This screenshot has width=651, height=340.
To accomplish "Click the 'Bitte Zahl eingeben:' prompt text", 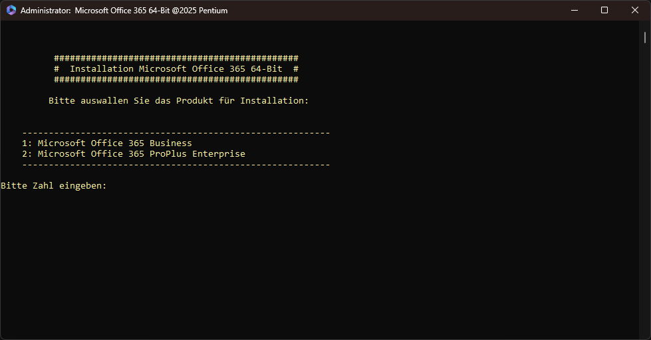I will (x=53, y=186).
